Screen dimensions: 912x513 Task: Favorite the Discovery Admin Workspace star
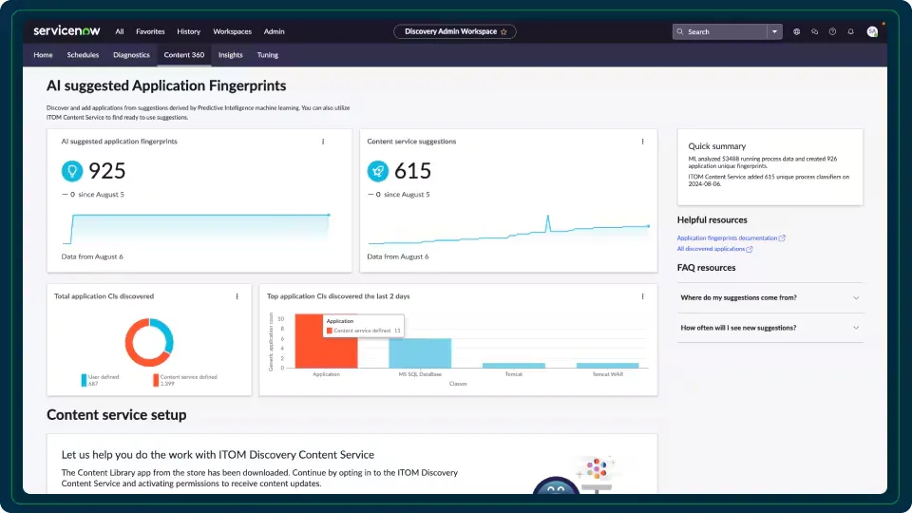(x=503, y=32)
